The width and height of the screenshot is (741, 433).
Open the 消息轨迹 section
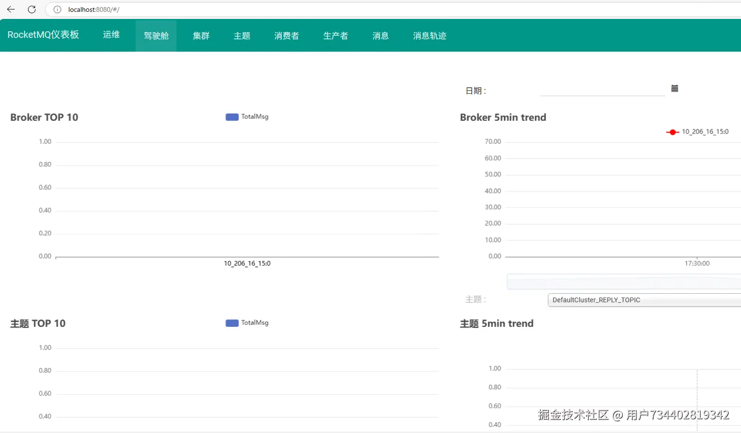pos(429,35)
